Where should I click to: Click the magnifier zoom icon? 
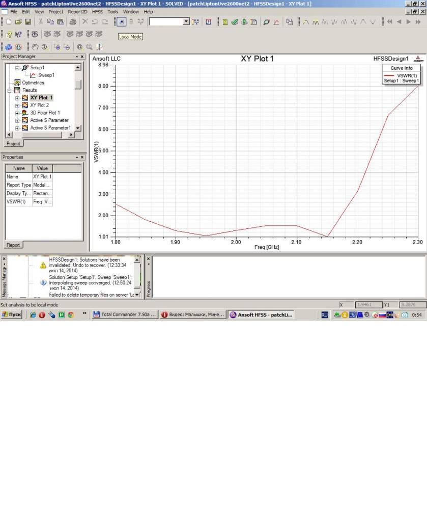point(90,47)
